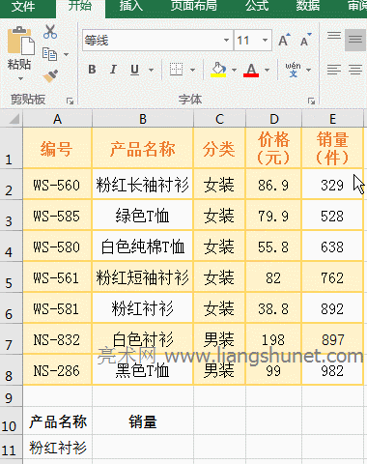Image resolution: width=367 pixels, height=464 pixels.
Task: Click header cell 销量（件）
Action: pos(332,148)
